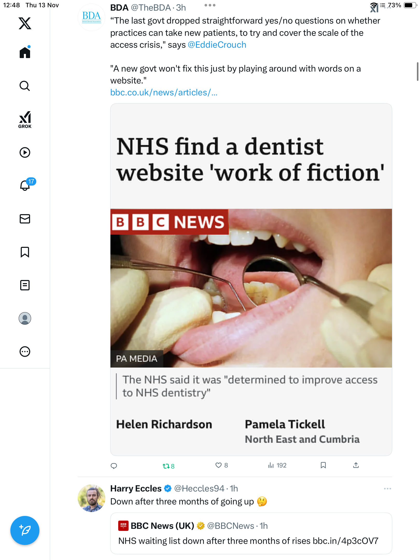
Task: Open Grok from the sidebar
Action: click(25, 120)
